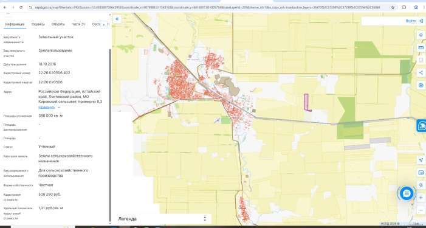
Task: Select the highlighted pink parcel on map
Action: 306,102
